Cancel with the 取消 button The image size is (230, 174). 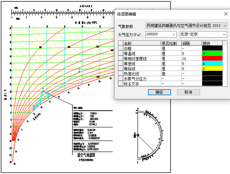(188, 92)
